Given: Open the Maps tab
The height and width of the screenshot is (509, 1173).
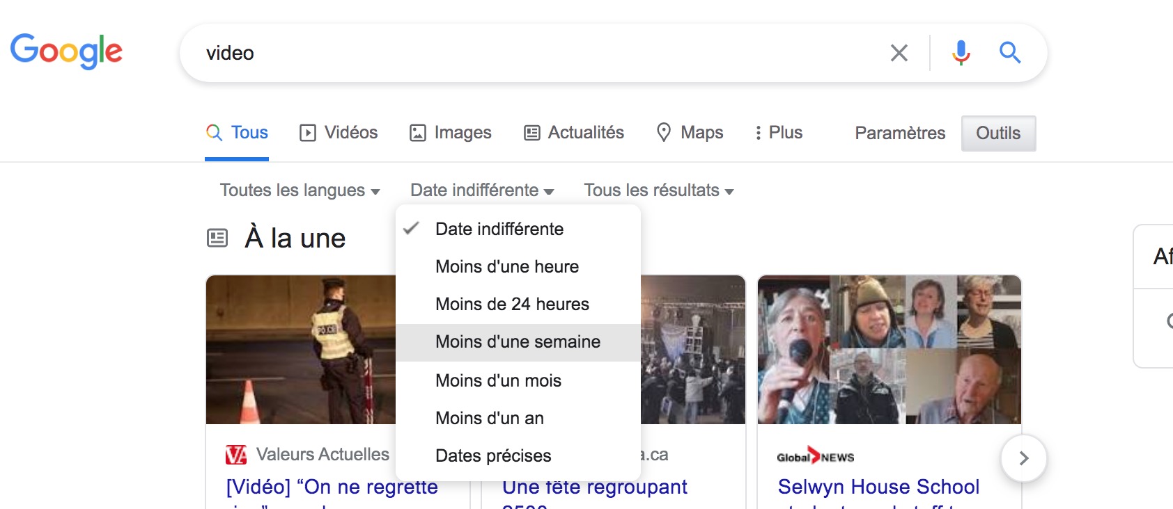Looking at the screenshot, I should coord(690,133).
